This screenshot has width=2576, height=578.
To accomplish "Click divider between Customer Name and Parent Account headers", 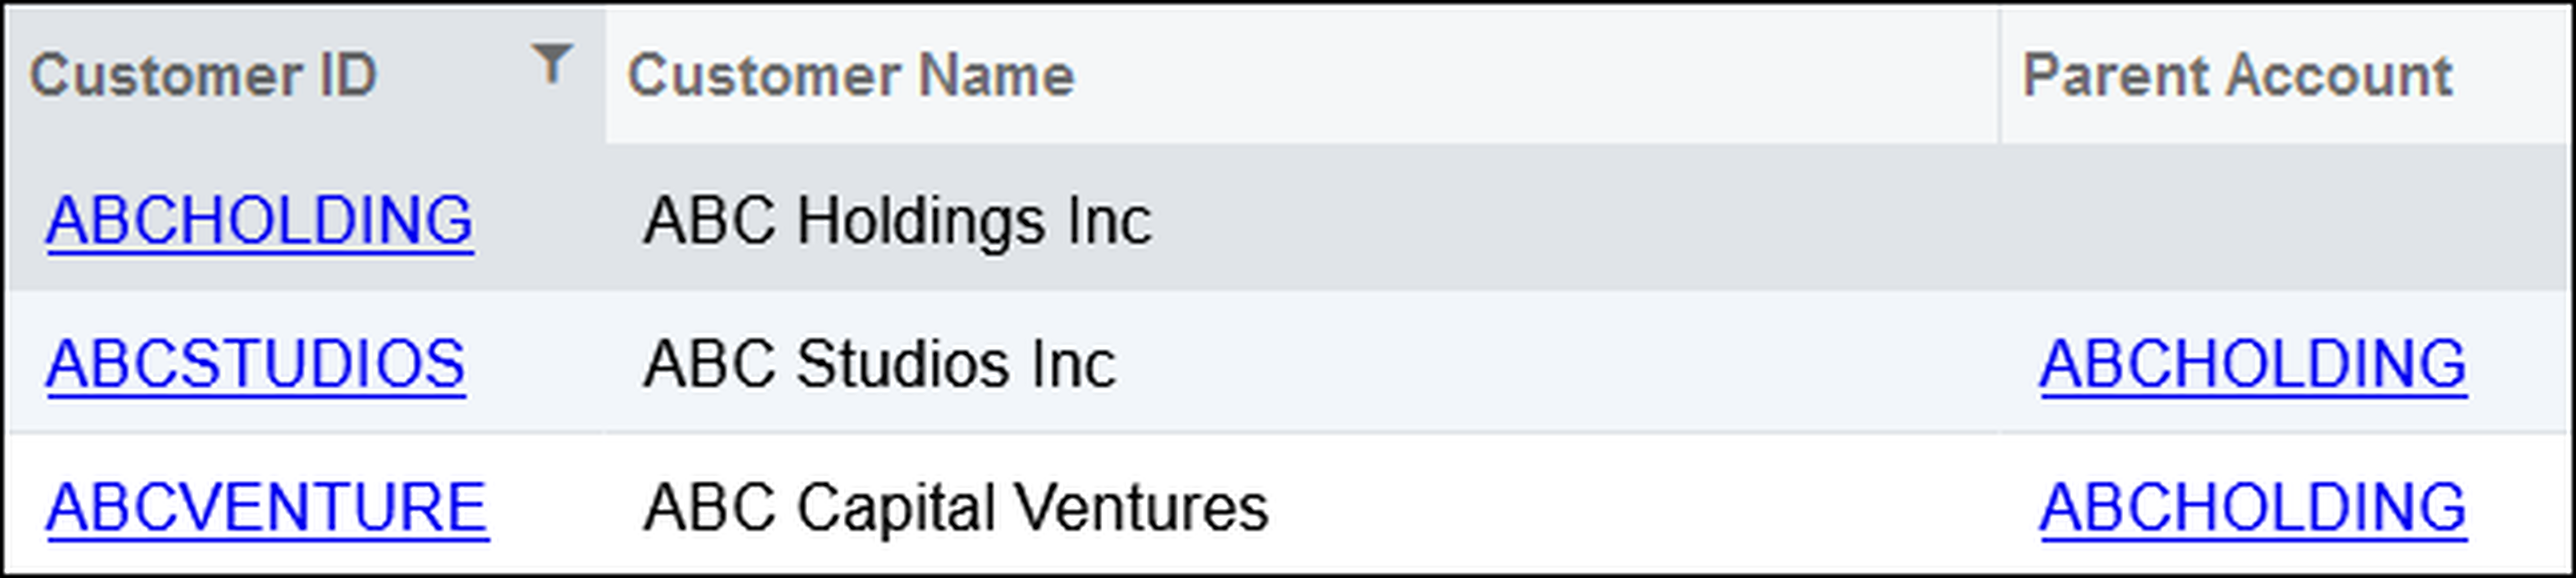I will (x=1999, y=76).
